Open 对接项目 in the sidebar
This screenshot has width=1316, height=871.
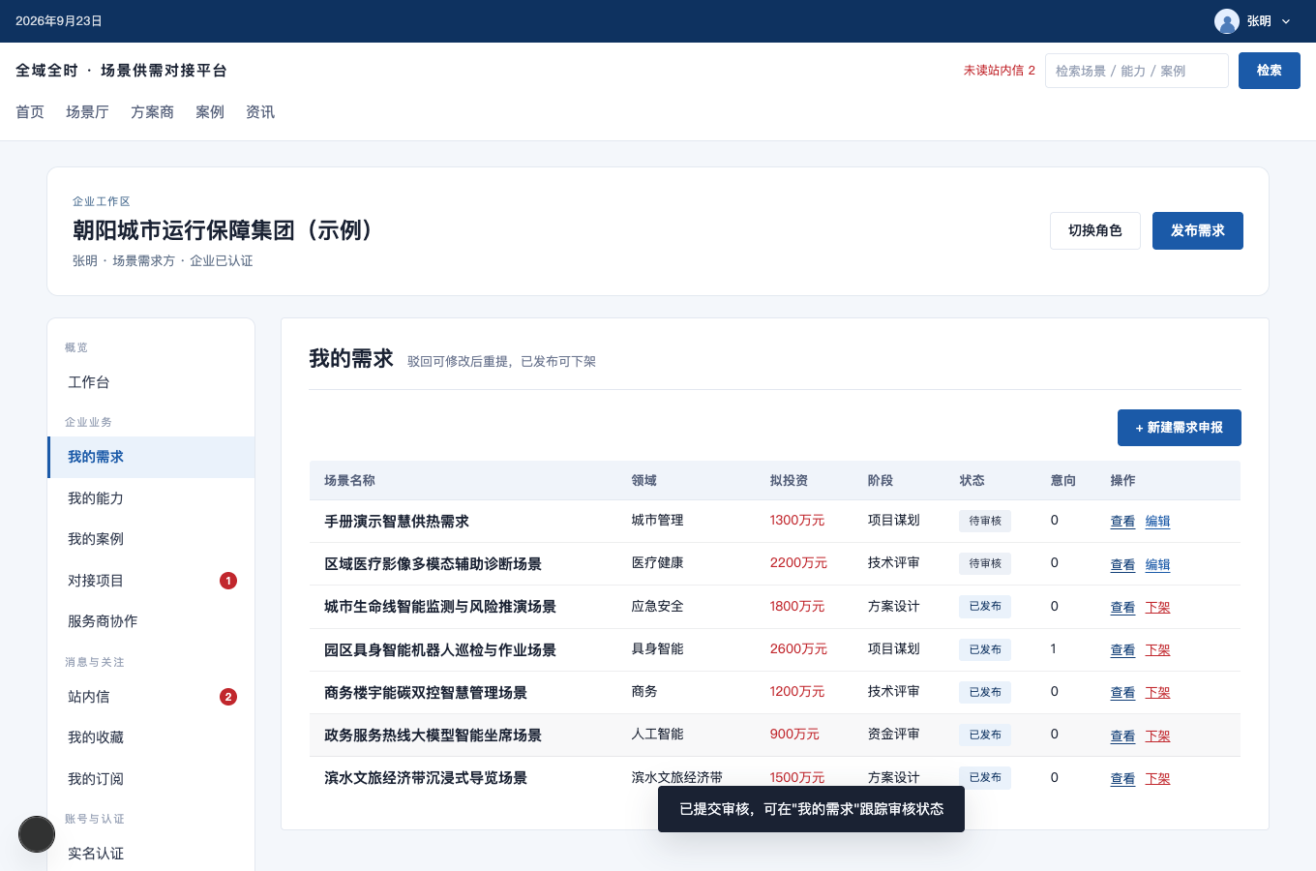tap(151, 581)
